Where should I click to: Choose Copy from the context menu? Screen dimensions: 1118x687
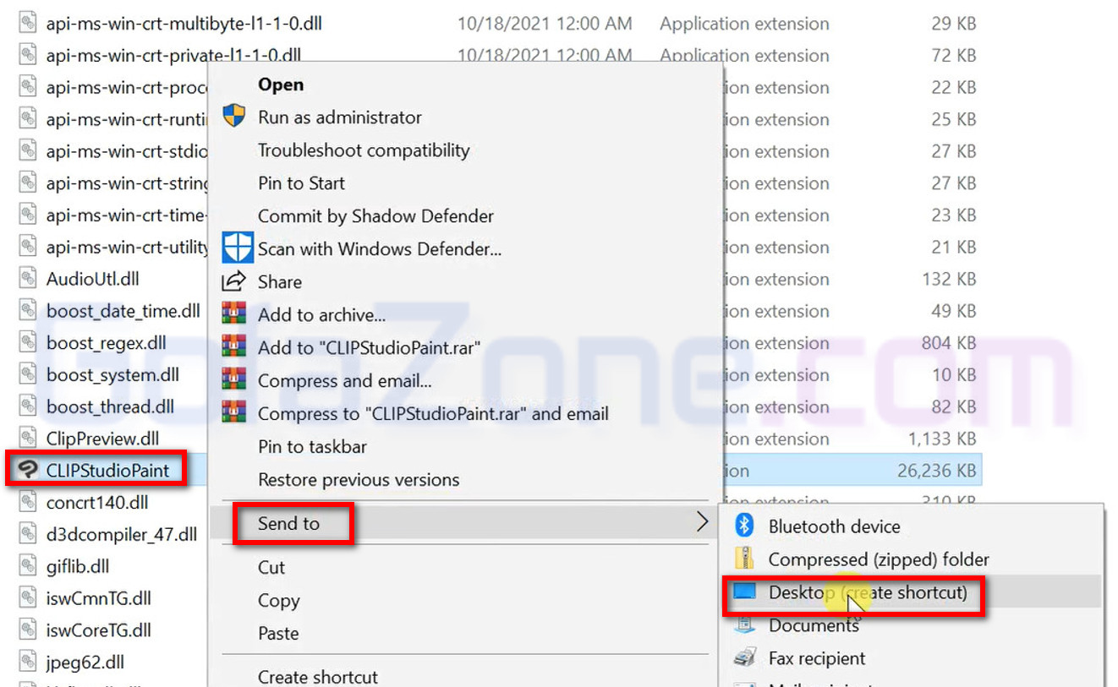(x=278, y=601)
